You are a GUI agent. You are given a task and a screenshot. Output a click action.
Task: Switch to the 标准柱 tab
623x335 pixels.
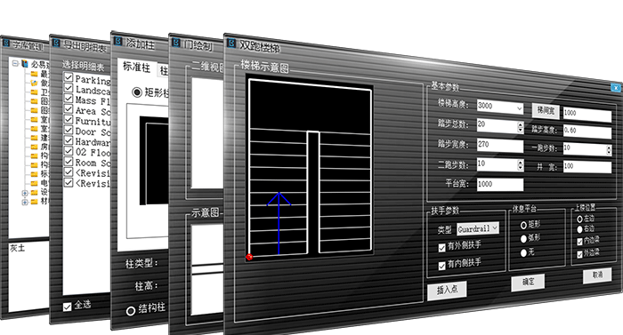coord(137,67)
